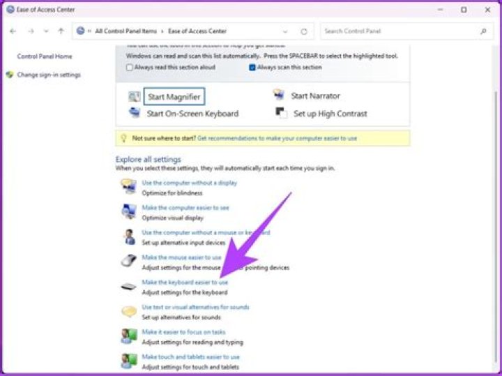Click the Control Panel icon in address bar

[80, 31]
